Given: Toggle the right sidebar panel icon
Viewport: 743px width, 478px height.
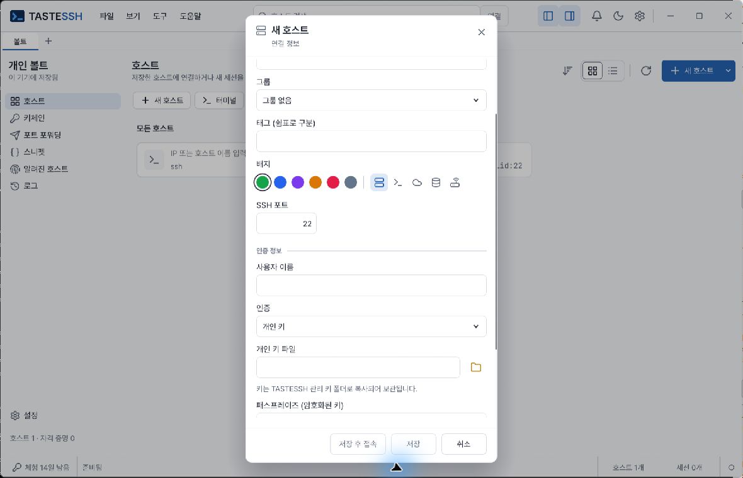Looking at the screenshot, I should click(570, 16).
